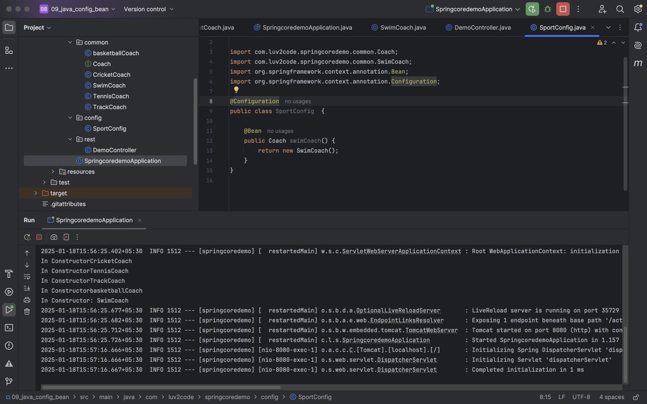Click the console Down arrow icon
The height and width of the screenshot is (404, 647).
(27, 265)
